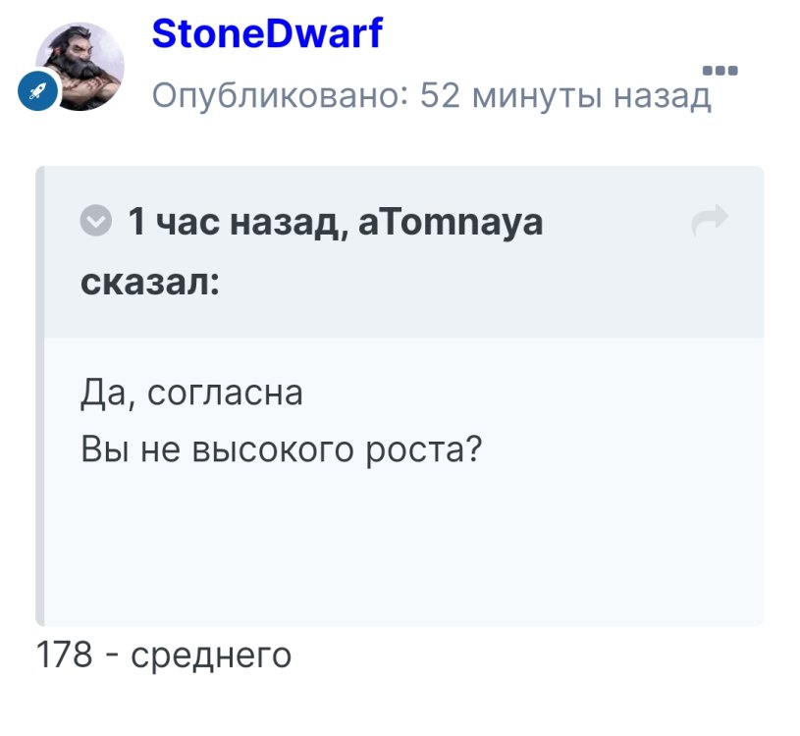Click the reply text "178 - среднего"
The image size is (800, 736).
[x=164, y=654]
